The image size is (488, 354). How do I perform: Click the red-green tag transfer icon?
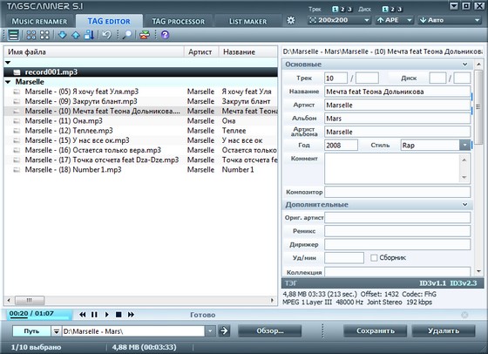tap(145, 35)
